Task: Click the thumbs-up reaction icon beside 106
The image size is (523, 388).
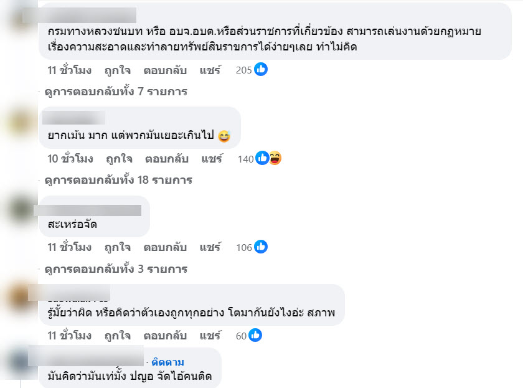Action: coord(261,247)
